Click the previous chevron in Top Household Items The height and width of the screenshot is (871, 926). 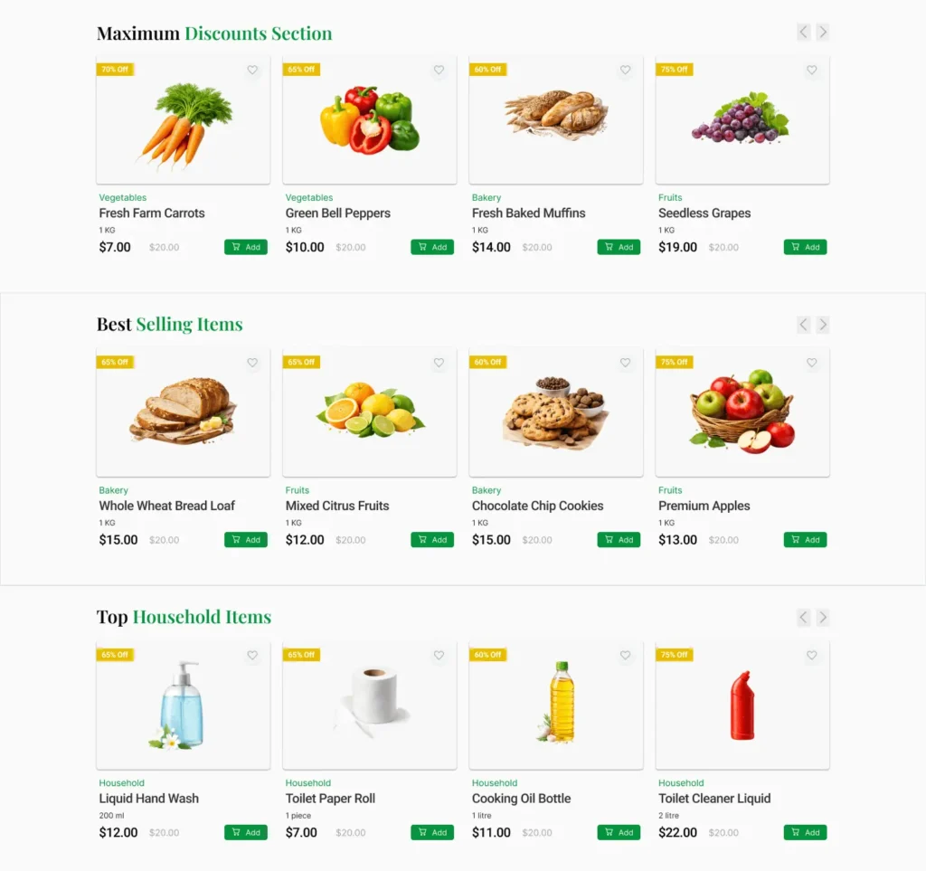tap(803, 617)
